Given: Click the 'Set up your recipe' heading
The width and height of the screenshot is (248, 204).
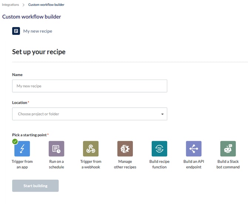Looking at the screenshot, I should [39, 52].
